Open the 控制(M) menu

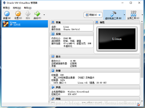pos(17,8)
